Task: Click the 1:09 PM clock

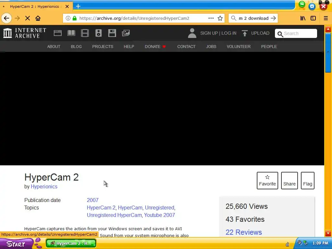Action: pos(320,243)
